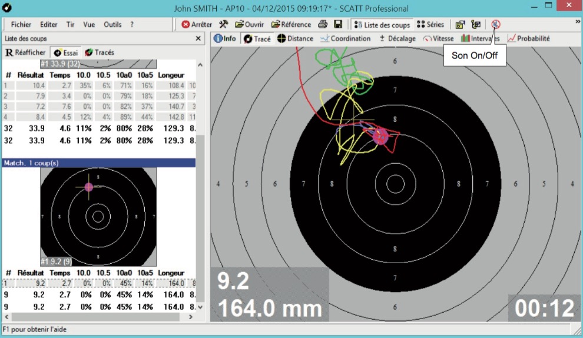Click the 00:12 timer display
Image resolution: width=583 pixels, height=338 pixels.
coord(544,308)
